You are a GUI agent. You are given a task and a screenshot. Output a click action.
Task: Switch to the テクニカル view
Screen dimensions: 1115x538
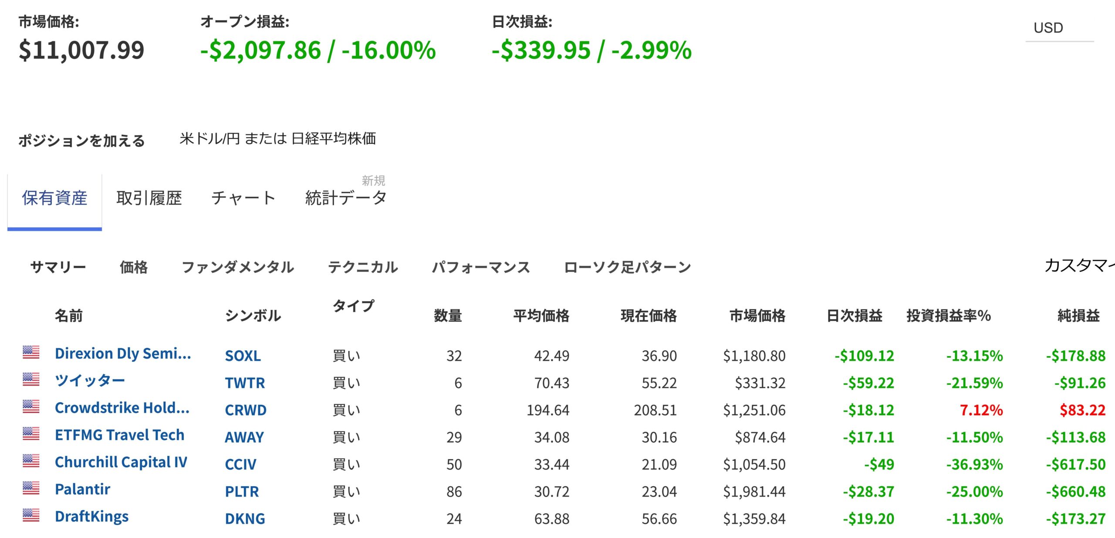pos(363,267)
